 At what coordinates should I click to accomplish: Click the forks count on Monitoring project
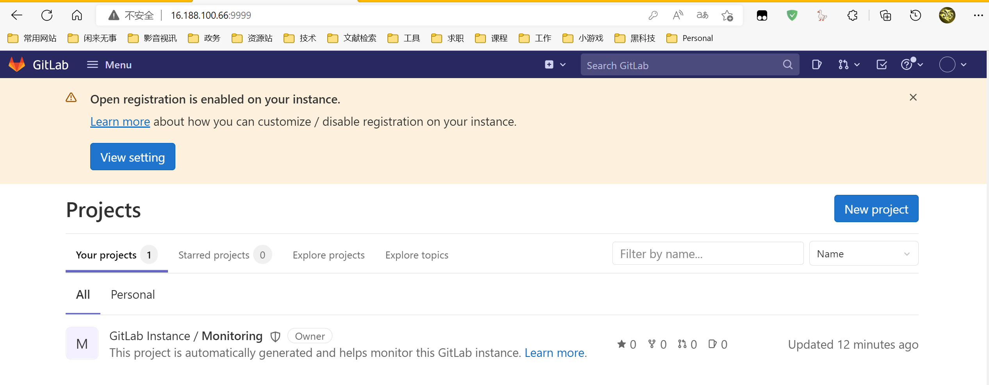pyautogui.click(x=657, y=344)
